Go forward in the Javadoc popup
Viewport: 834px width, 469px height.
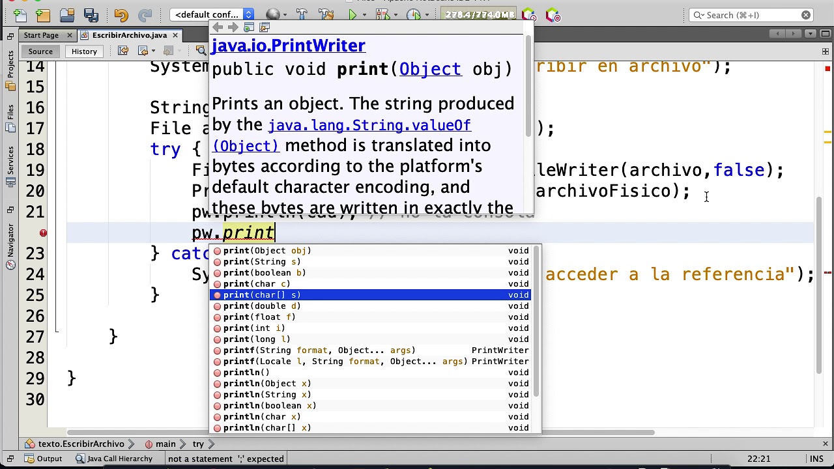[x=233, y=27]
